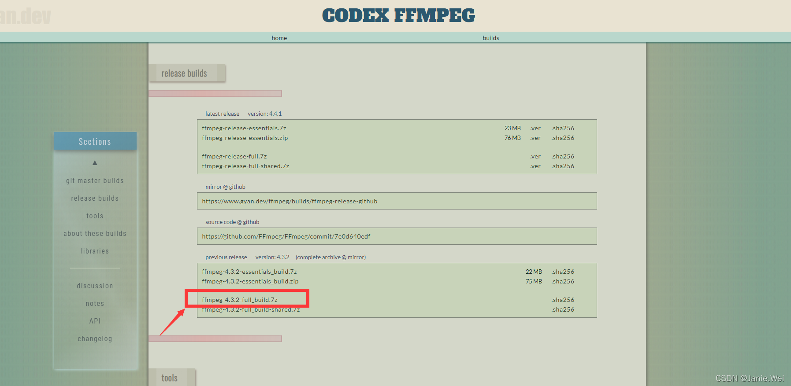
Task: Open .sha256 for release-essentials.7z
Action: pyautogui.click(x=563, y=129)
